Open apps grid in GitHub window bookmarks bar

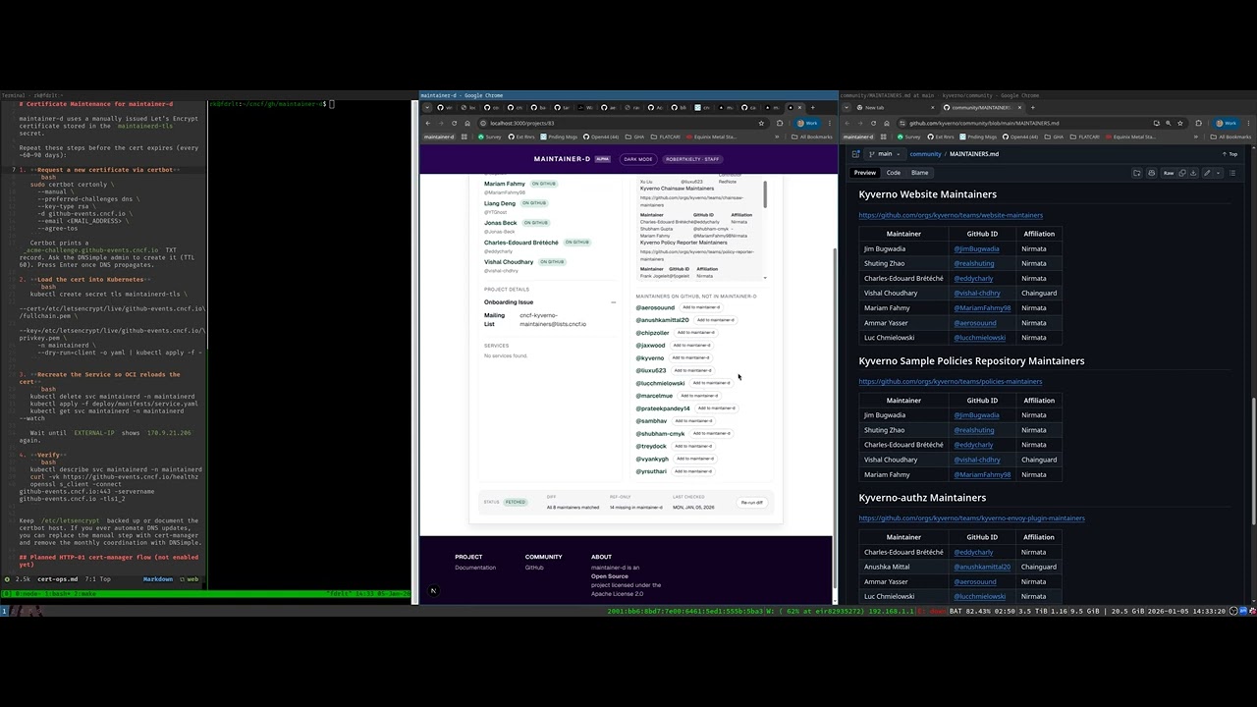(884, 136)
